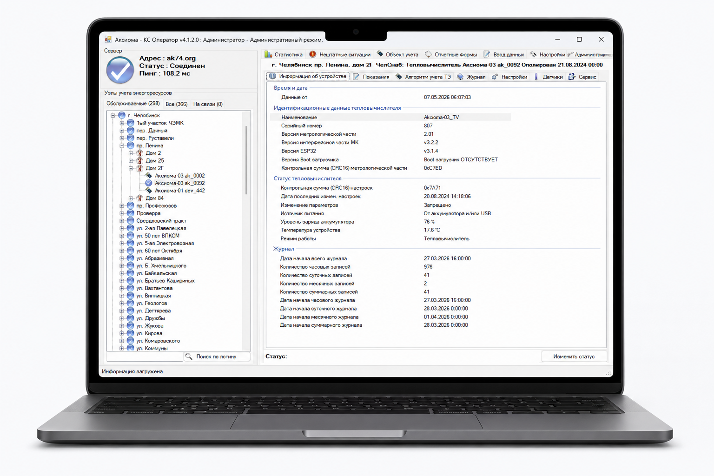714x476 pixels.
Task: Click the checkmark icon of Аксиома-03 ak_0092
Action: (149, 183)
